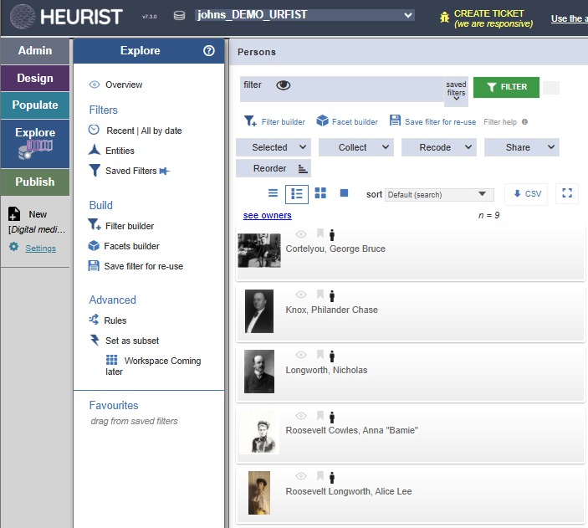Follow the see owners link
Viewport: 588px width, 528px height.
[268, 215]
